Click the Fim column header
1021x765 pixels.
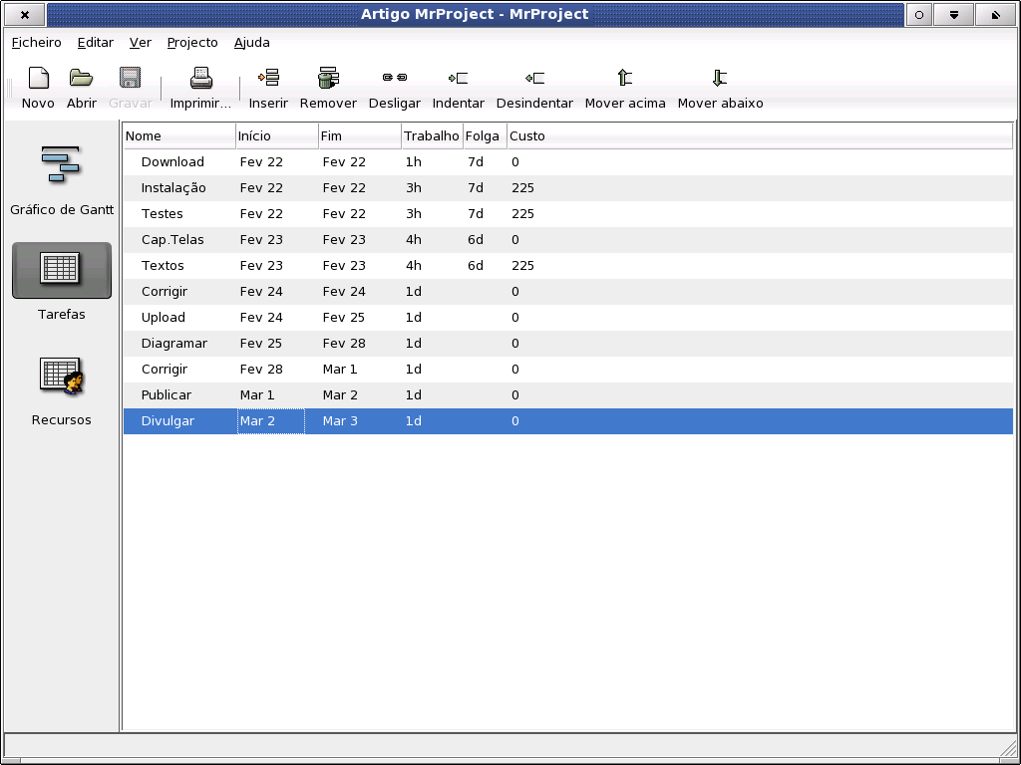359,135
